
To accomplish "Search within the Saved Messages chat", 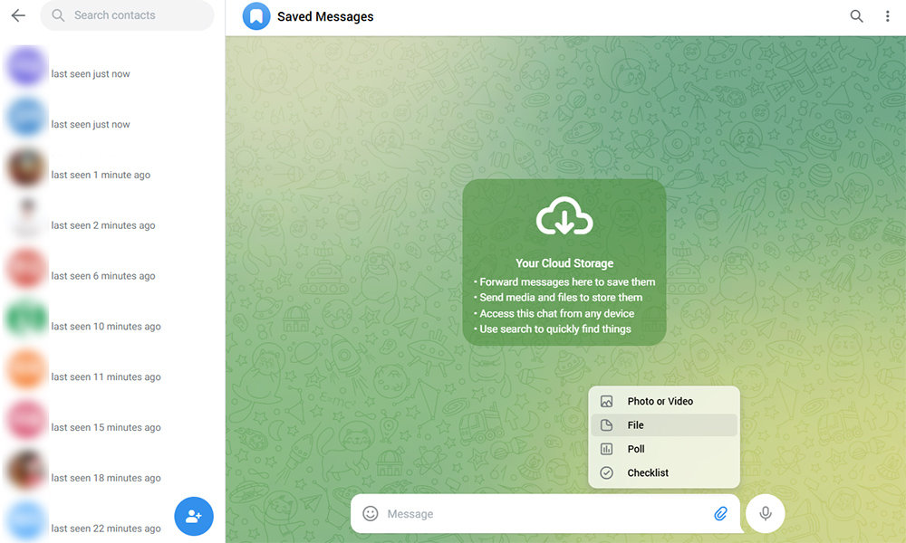I will point(856,16).
